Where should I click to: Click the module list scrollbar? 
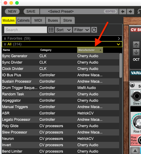tap(121, 65)
